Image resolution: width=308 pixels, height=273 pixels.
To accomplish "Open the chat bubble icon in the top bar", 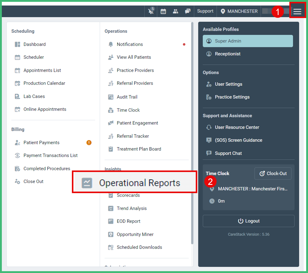I will click(187, 11).
